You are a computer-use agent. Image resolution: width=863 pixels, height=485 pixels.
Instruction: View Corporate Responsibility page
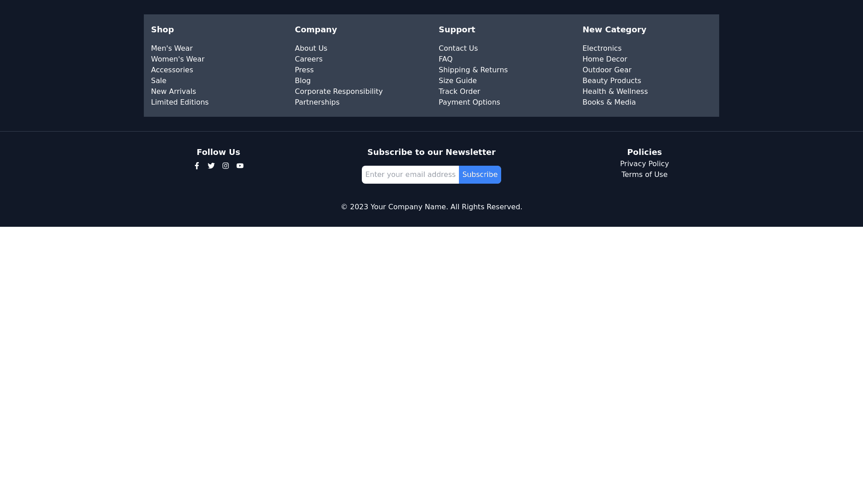click(x=338, y=92)
